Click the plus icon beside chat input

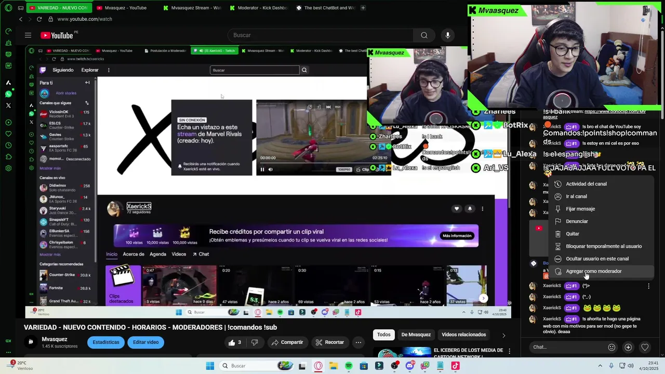tap(628, 347)
